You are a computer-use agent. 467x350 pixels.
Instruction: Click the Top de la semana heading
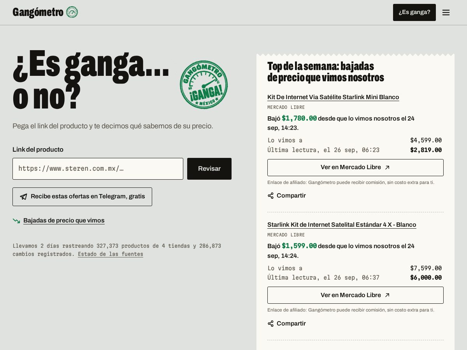coord(326,72)
